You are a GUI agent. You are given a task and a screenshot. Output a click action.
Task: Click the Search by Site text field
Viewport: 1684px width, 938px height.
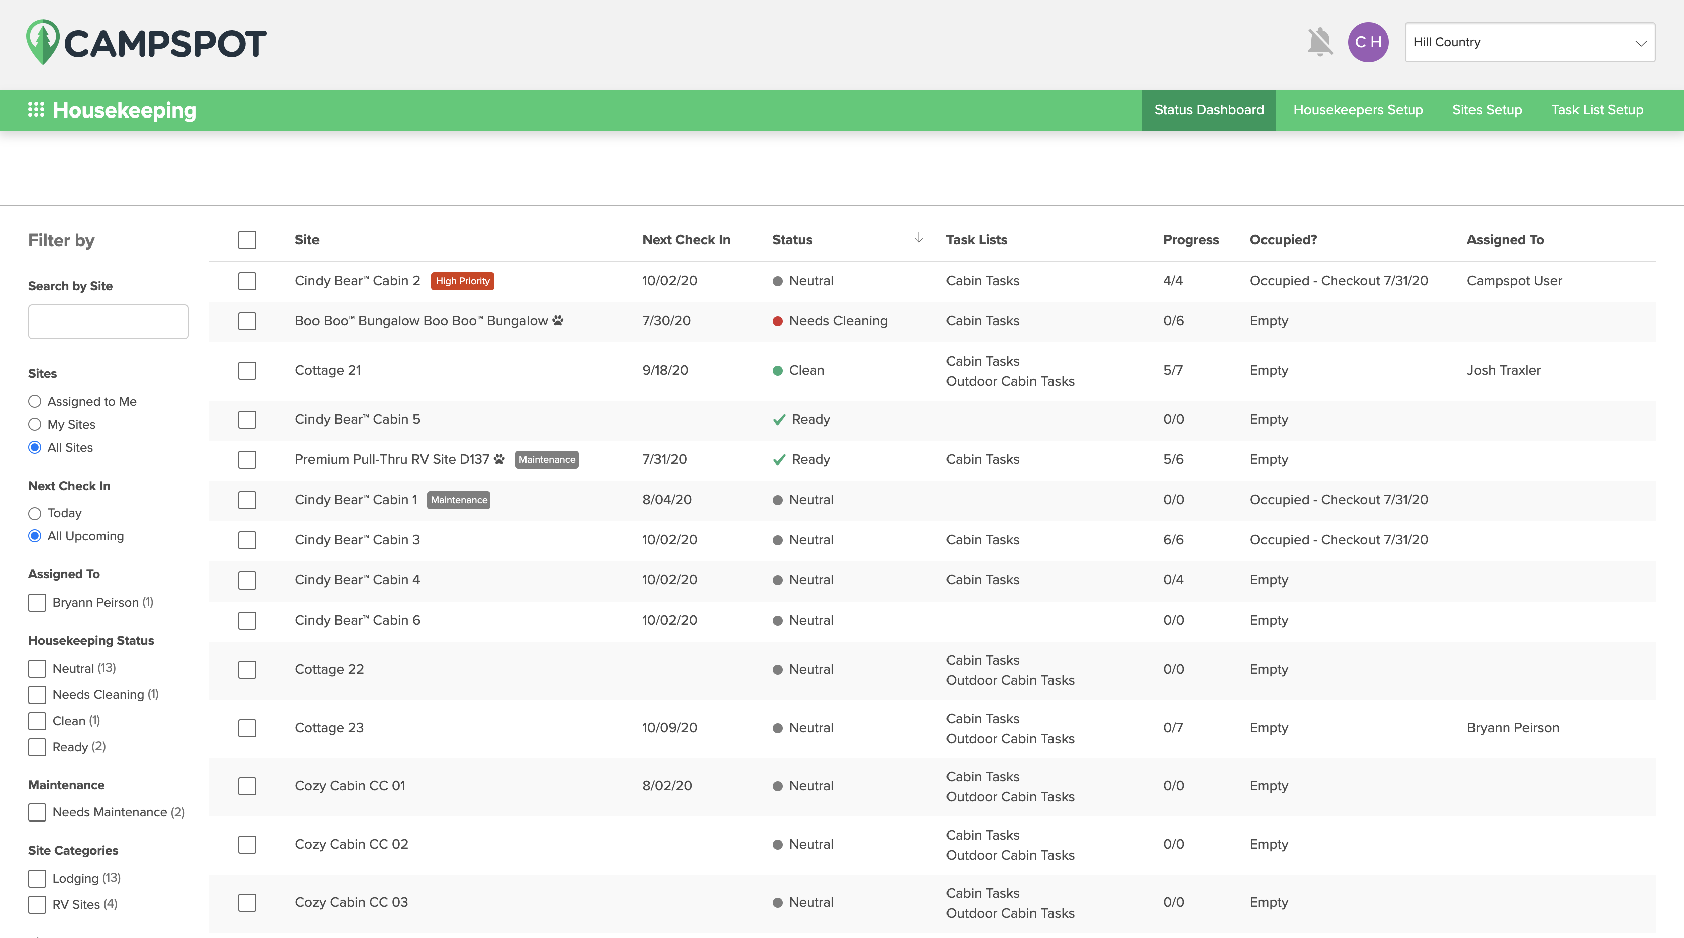coord(108,321)
